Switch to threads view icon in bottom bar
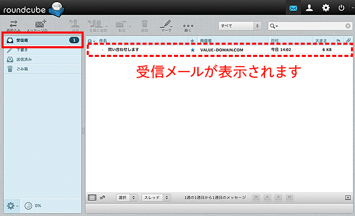Viewport: 355px width, 216px height. coord(102,197)
